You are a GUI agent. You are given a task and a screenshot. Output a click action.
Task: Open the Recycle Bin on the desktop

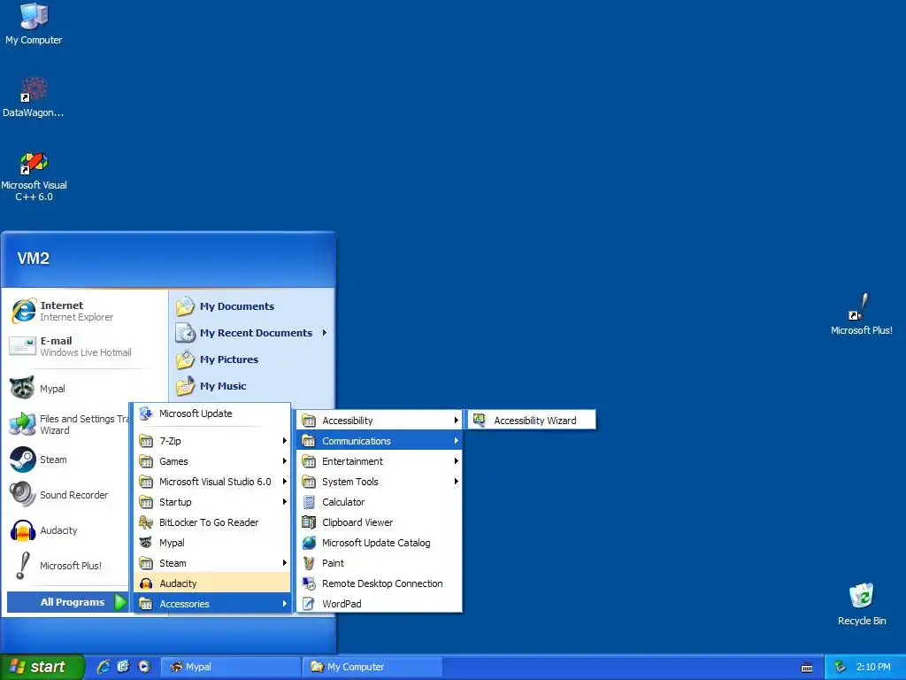(862, 604)
